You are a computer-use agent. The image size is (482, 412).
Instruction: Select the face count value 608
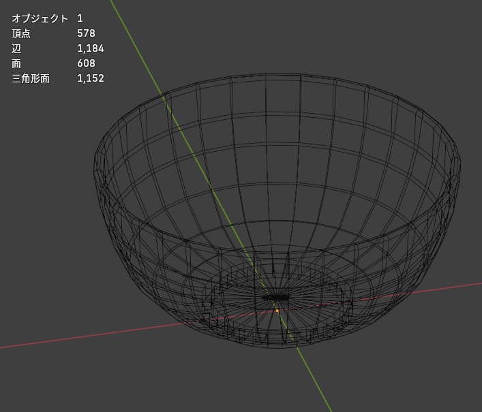(86, 63)
